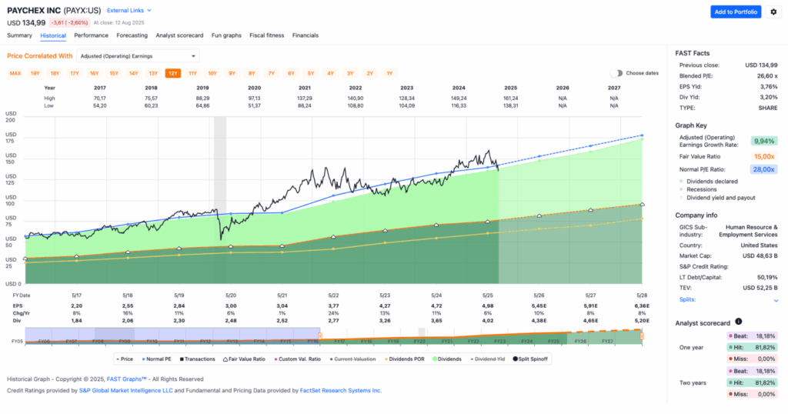
Task: Open the External Links dropdown
Action: point(129,10)
